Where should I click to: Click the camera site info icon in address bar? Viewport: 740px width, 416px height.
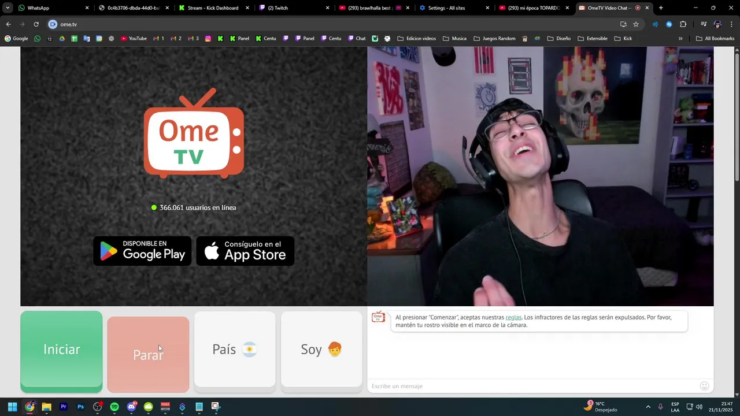pos(53,24)
